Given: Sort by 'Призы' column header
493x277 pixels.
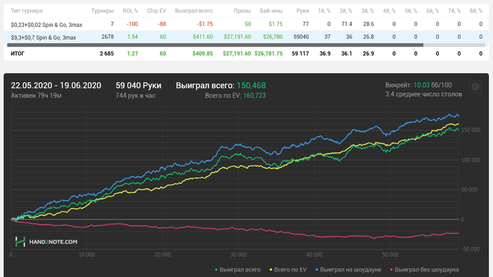Looking at the screenshot, I should coord(242,11).
